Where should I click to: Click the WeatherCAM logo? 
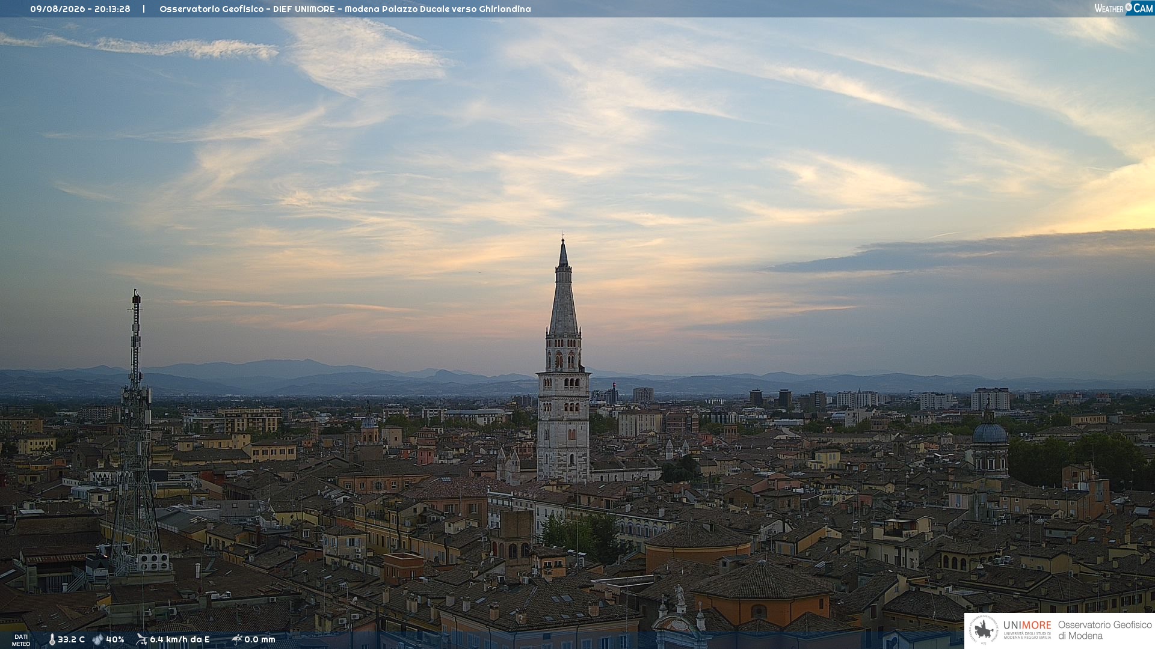(x=1123, y=8)
